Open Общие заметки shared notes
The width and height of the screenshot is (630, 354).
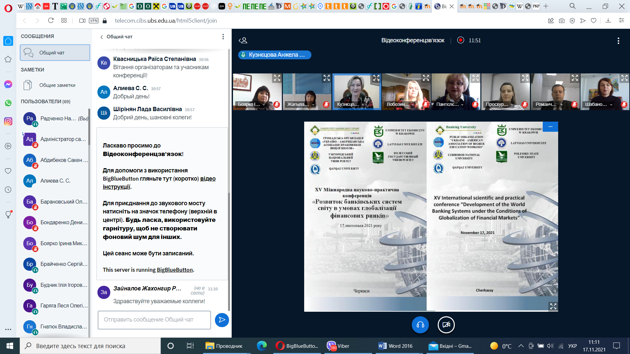tap(57, 85)
